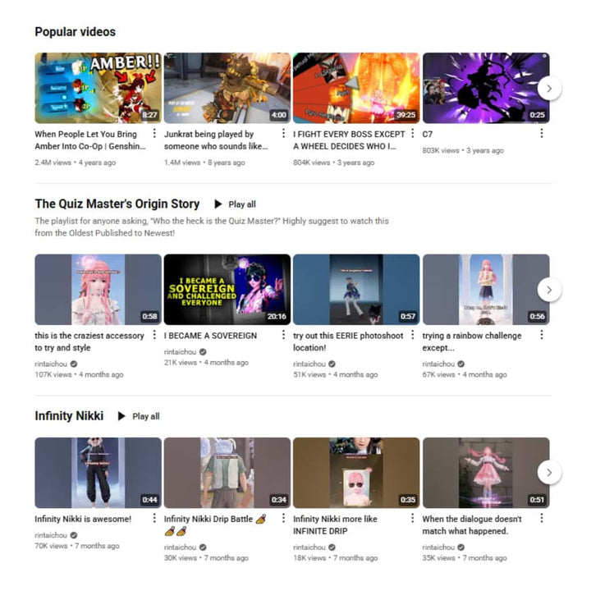Image resolution: width=591 pixels, height=591 pixels.
Task: Click verified badge under EERIE photoshoot video
Action: point(332,364)
